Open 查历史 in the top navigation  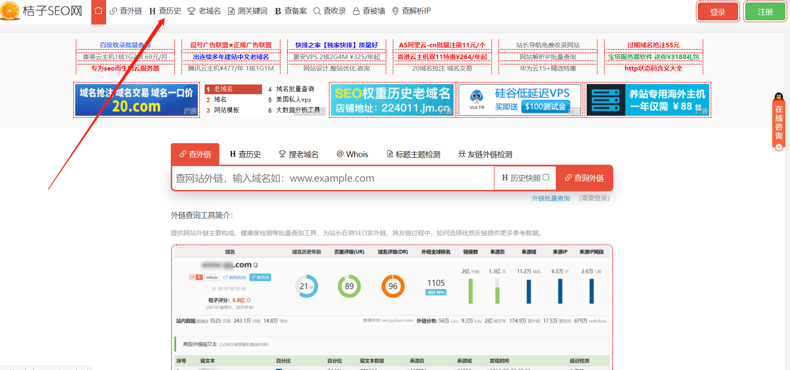pos(165,11)
